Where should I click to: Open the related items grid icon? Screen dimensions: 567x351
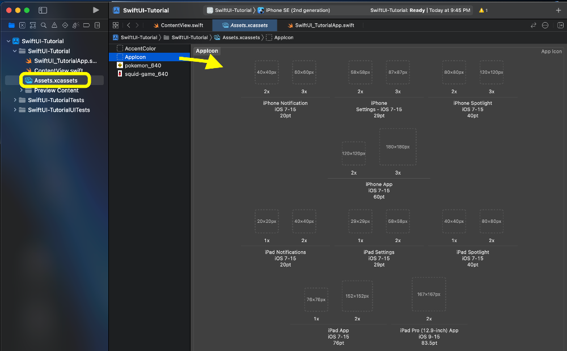click(116, 26)
